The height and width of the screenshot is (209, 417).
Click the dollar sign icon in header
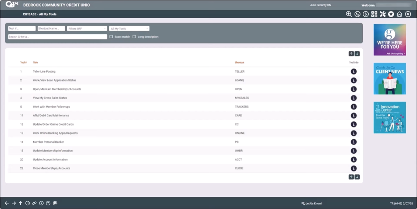tap(366, 14)
